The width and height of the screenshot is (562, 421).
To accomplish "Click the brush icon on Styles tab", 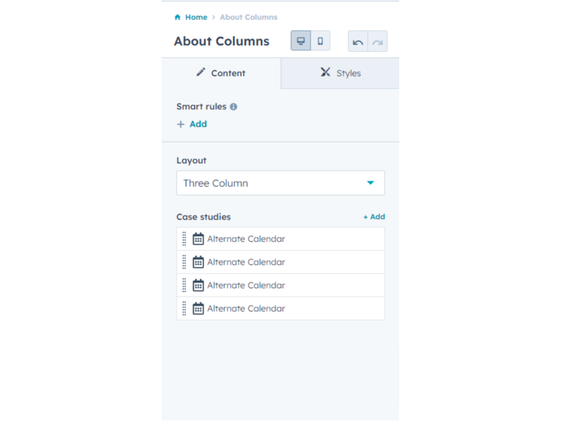I will (326, 72).
